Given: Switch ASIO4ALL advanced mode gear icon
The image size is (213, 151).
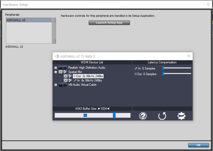Looking at the screenshot, I should point(182,116).
